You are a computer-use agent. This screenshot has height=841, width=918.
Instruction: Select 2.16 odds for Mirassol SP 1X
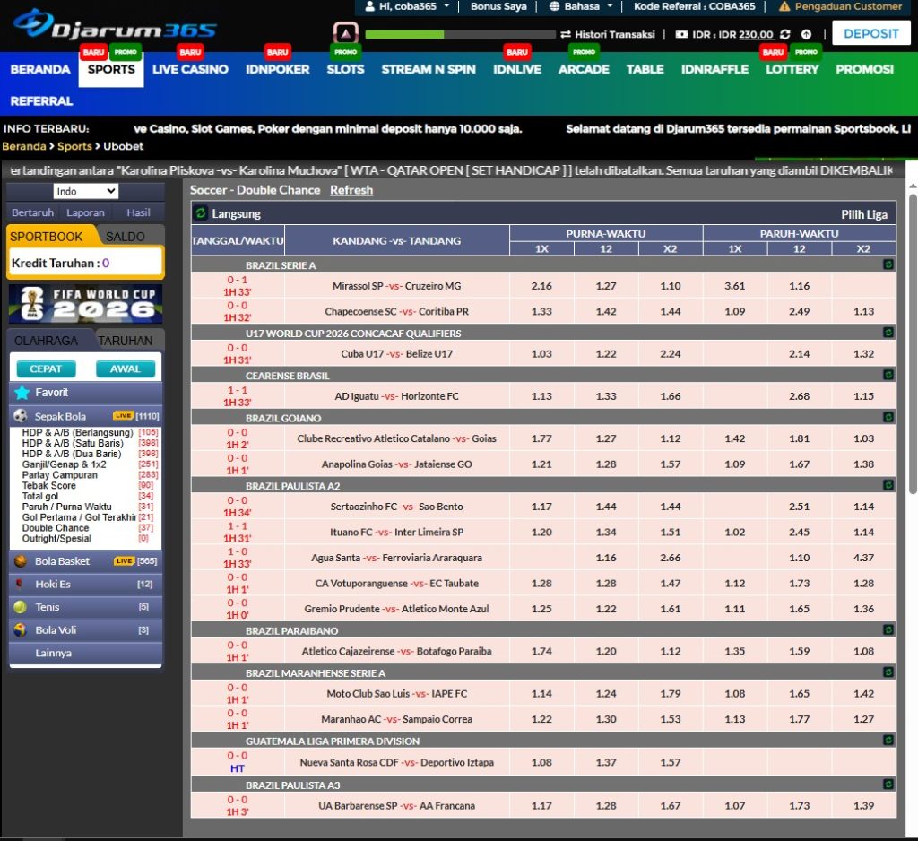pos(541,286)
